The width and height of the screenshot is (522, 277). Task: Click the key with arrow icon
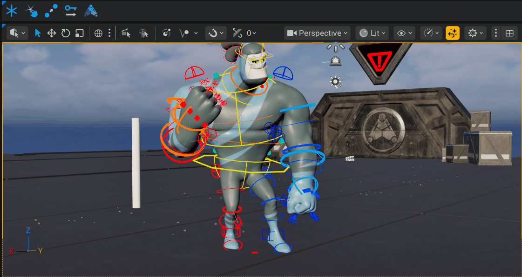coord(70,10)
